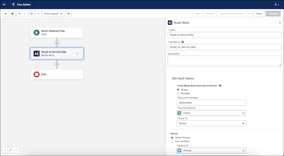Select the Multiple radio option
Screen dimensions: 284x156
pyautogui.click(x=178, y=93)
